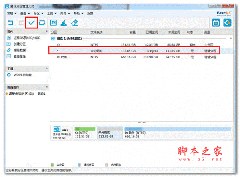This screenshot has height=177, width=240.
Task: Click the blue 逻辑分区 legend icon
Action: pyautogui.click(x=79, y=165)
